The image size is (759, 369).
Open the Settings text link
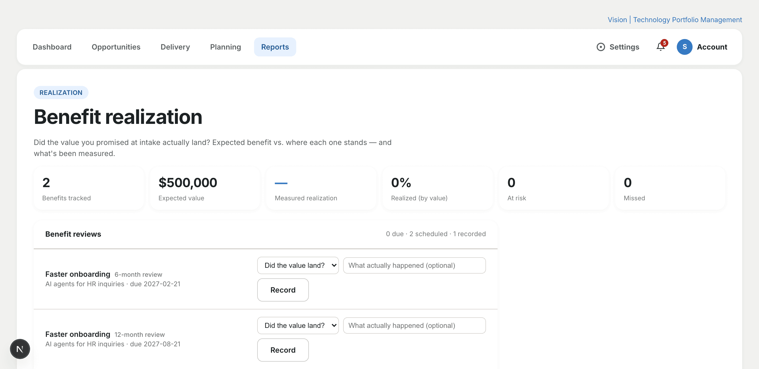(624, 47)
